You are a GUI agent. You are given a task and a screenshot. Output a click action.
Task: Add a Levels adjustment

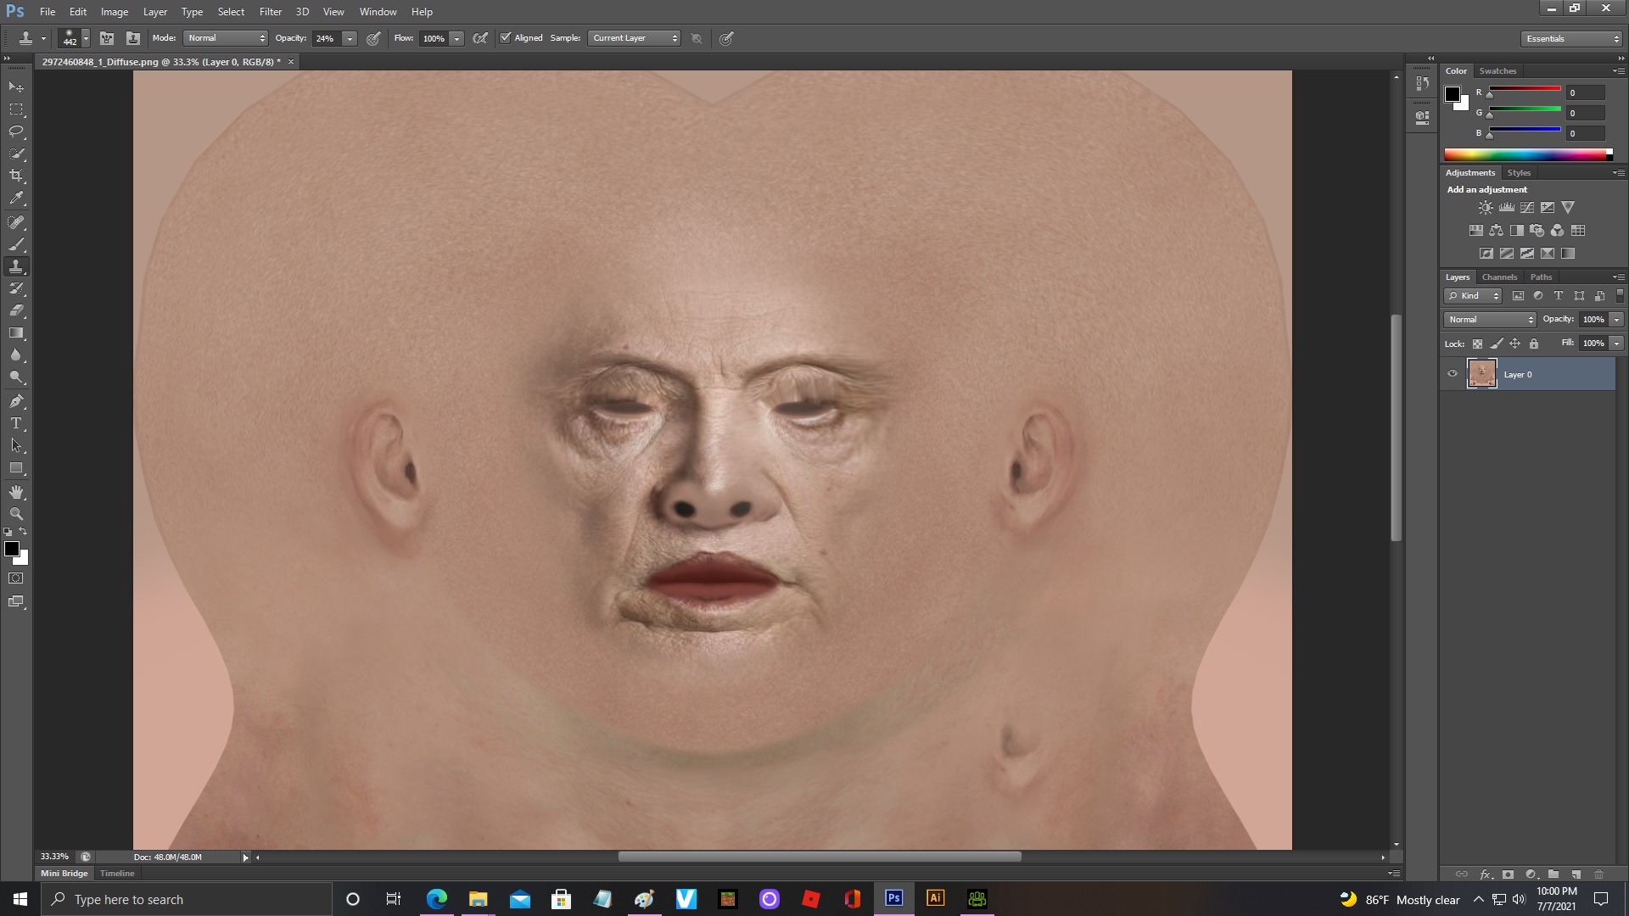(1507, 207)
